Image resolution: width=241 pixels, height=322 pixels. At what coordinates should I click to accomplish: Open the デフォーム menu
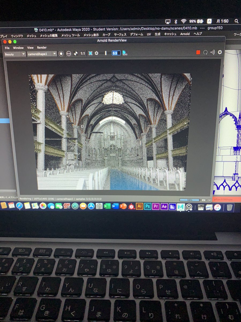tap(137, 34)
